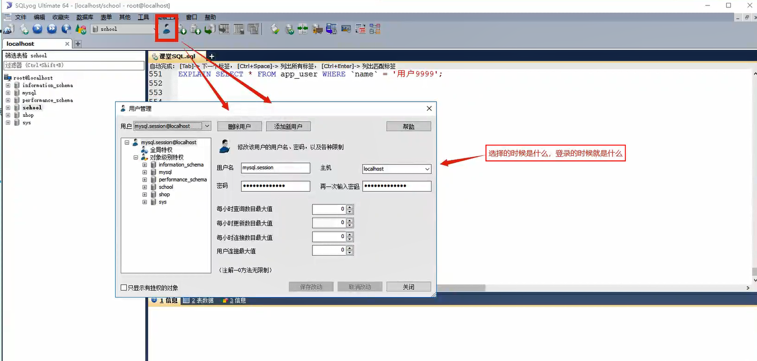
Task: Click the database with down arrow import icon
Action: tap(182, 29)
